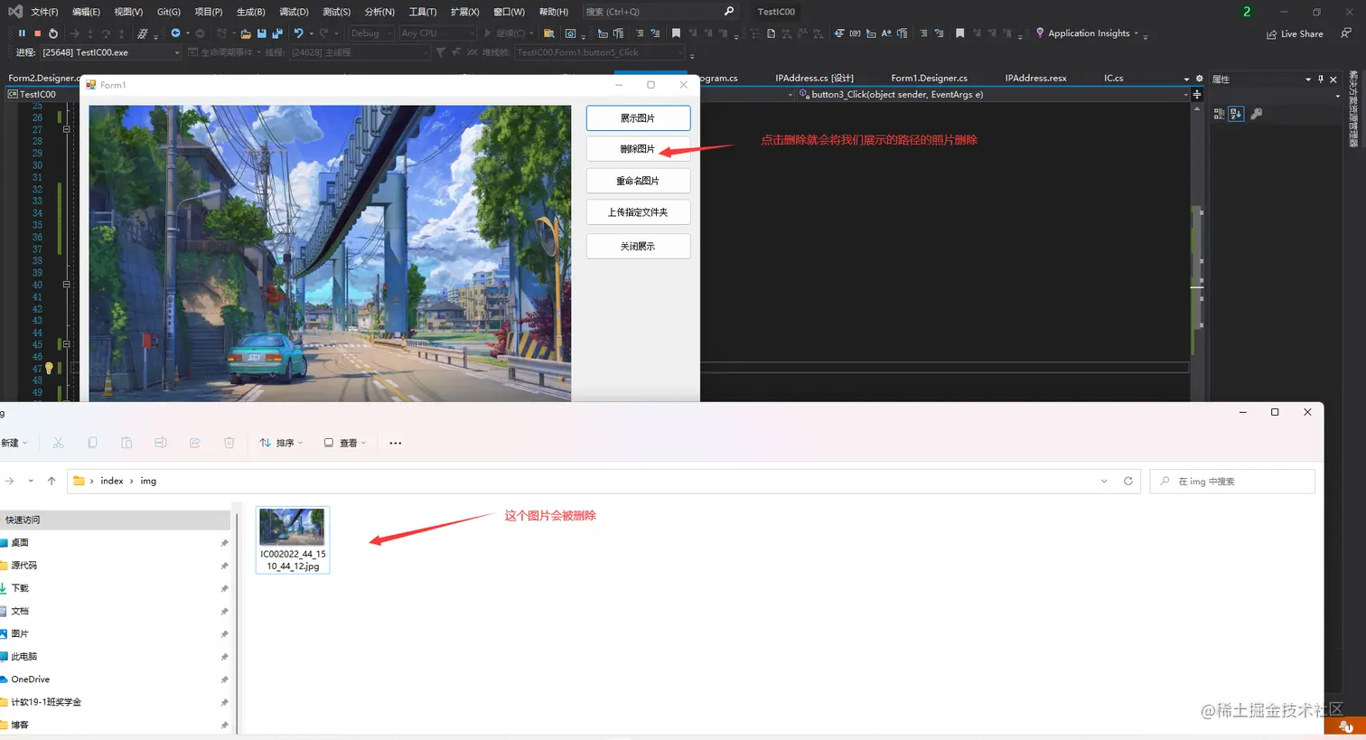Open Application Insights lightbulb
Image resolution: width=1366 pixels, height=740 pixels.
[1040, 33]
